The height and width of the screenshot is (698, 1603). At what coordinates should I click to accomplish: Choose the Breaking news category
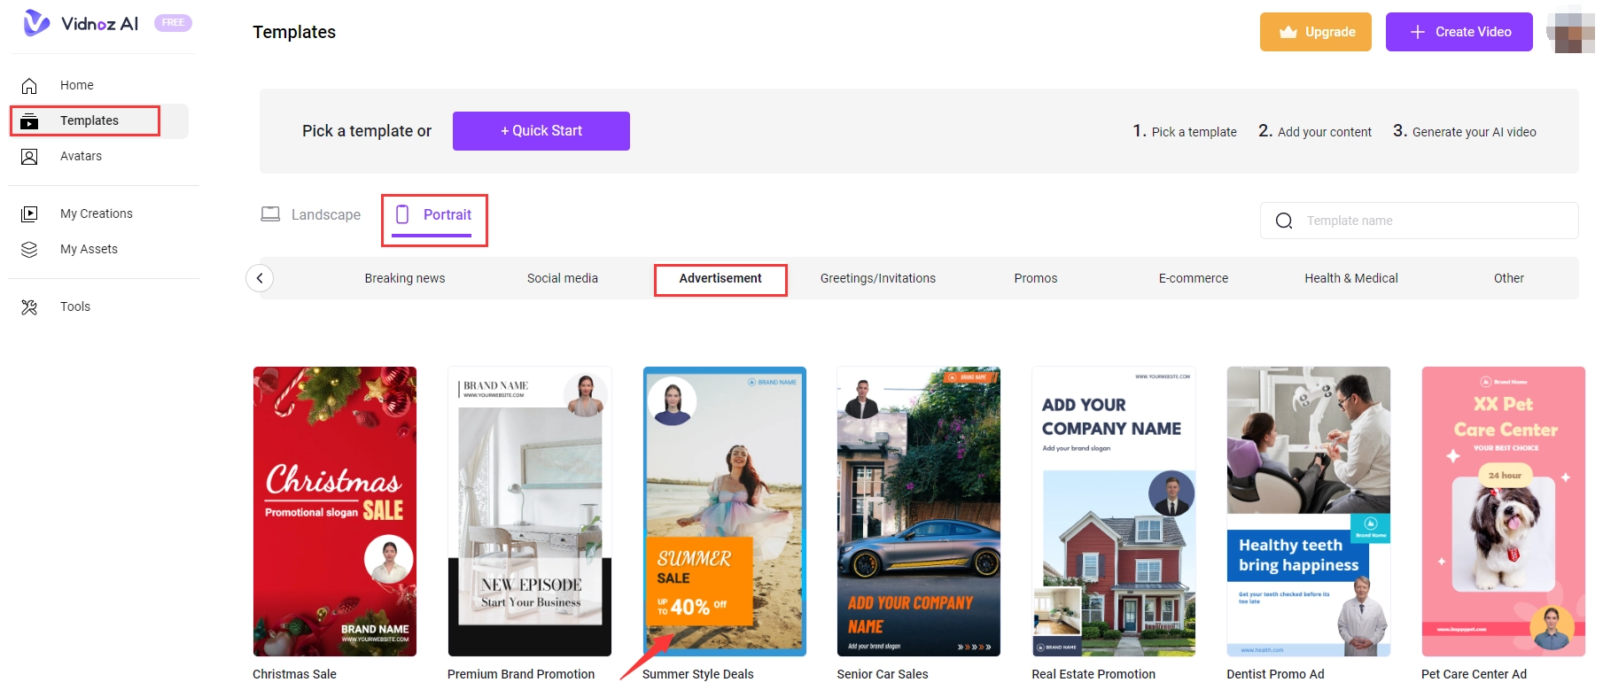click(405, 279)
